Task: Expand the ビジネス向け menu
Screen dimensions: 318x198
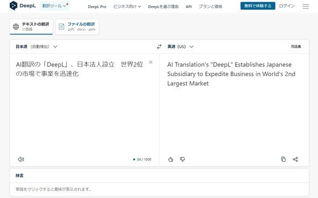Action: tap(127, 6)
